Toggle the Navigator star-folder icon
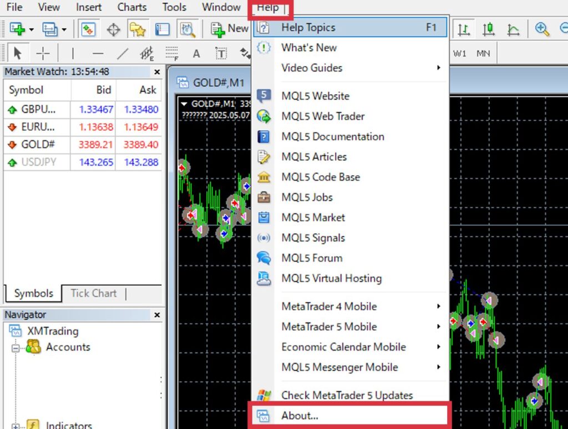The height and width of the screenshot is (429, 568). point(138,29)
